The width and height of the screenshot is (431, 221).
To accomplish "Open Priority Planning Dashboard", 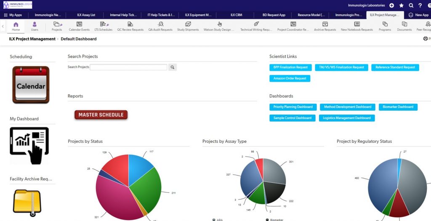I will (293, 107).
